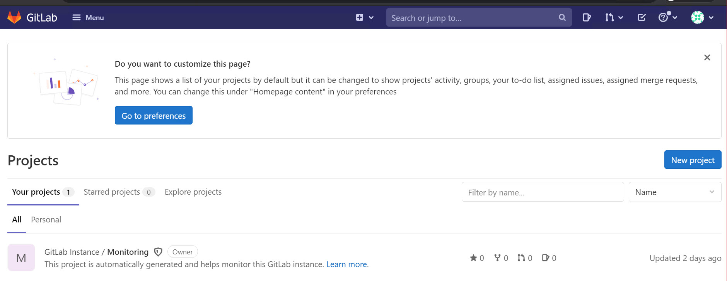Switch to the Explore projects tab

(193, 192)
